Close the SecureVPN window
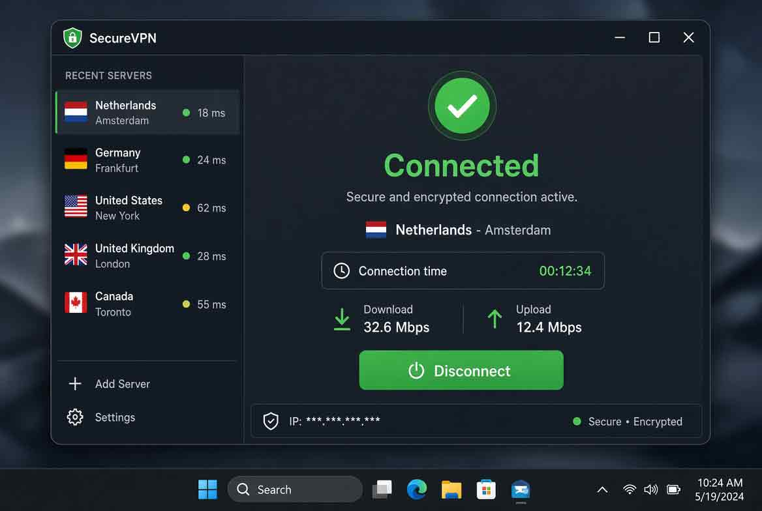Screen dimensions: 762x511 click(689, 37)
